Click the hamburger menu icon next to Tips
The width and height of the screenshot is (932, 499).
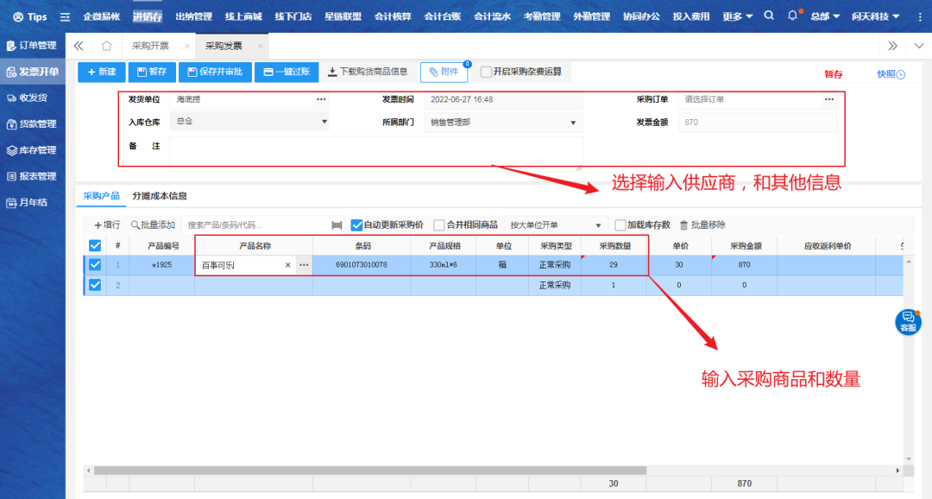(x=65, y=17)
